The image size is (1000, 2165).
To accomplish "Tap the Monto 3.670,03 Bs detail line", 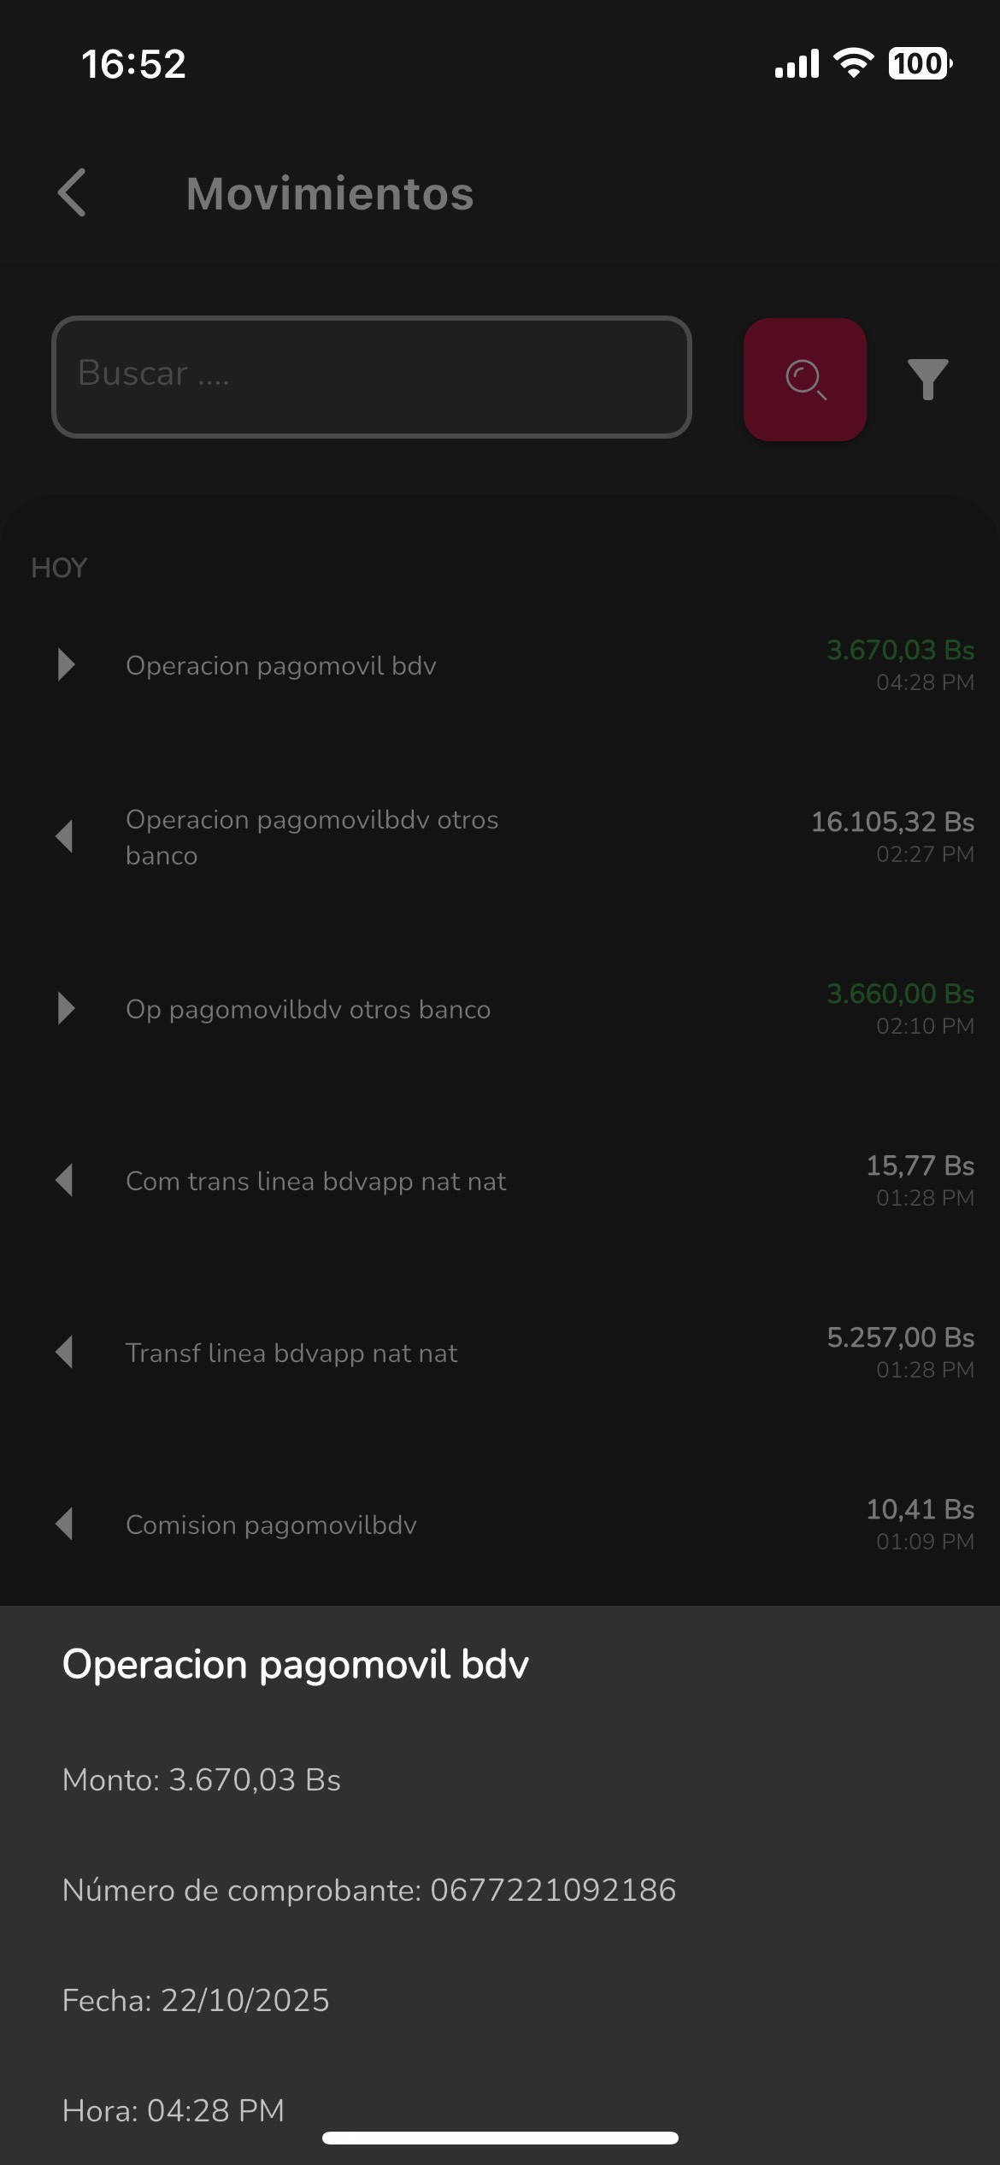I will (x=202, y=1779).
